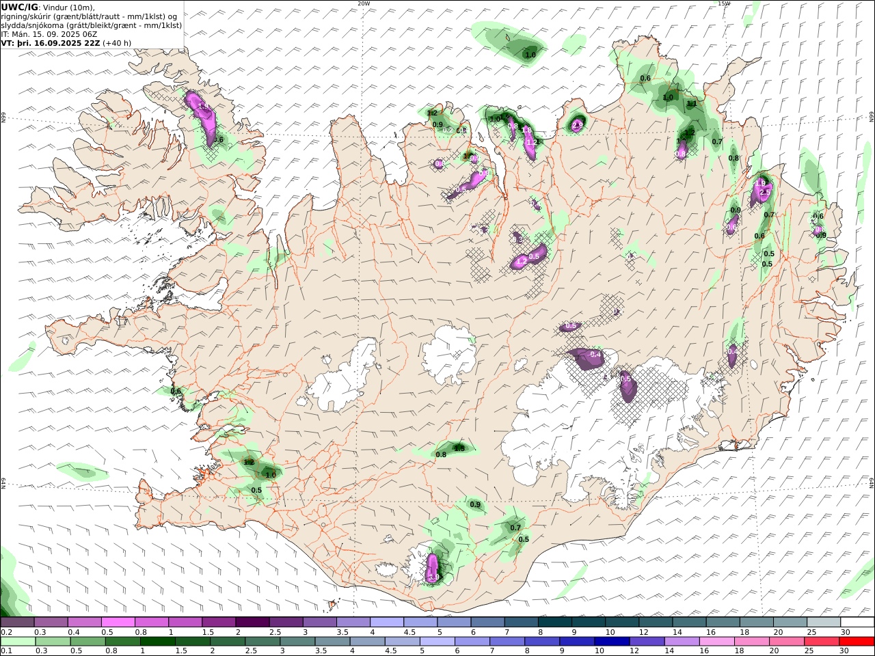Click the valid time 'VT: þri. 16.09.2025 22Z'
Image resolution: width=875 pixels, height=656 pixels.
pos(51,42)
